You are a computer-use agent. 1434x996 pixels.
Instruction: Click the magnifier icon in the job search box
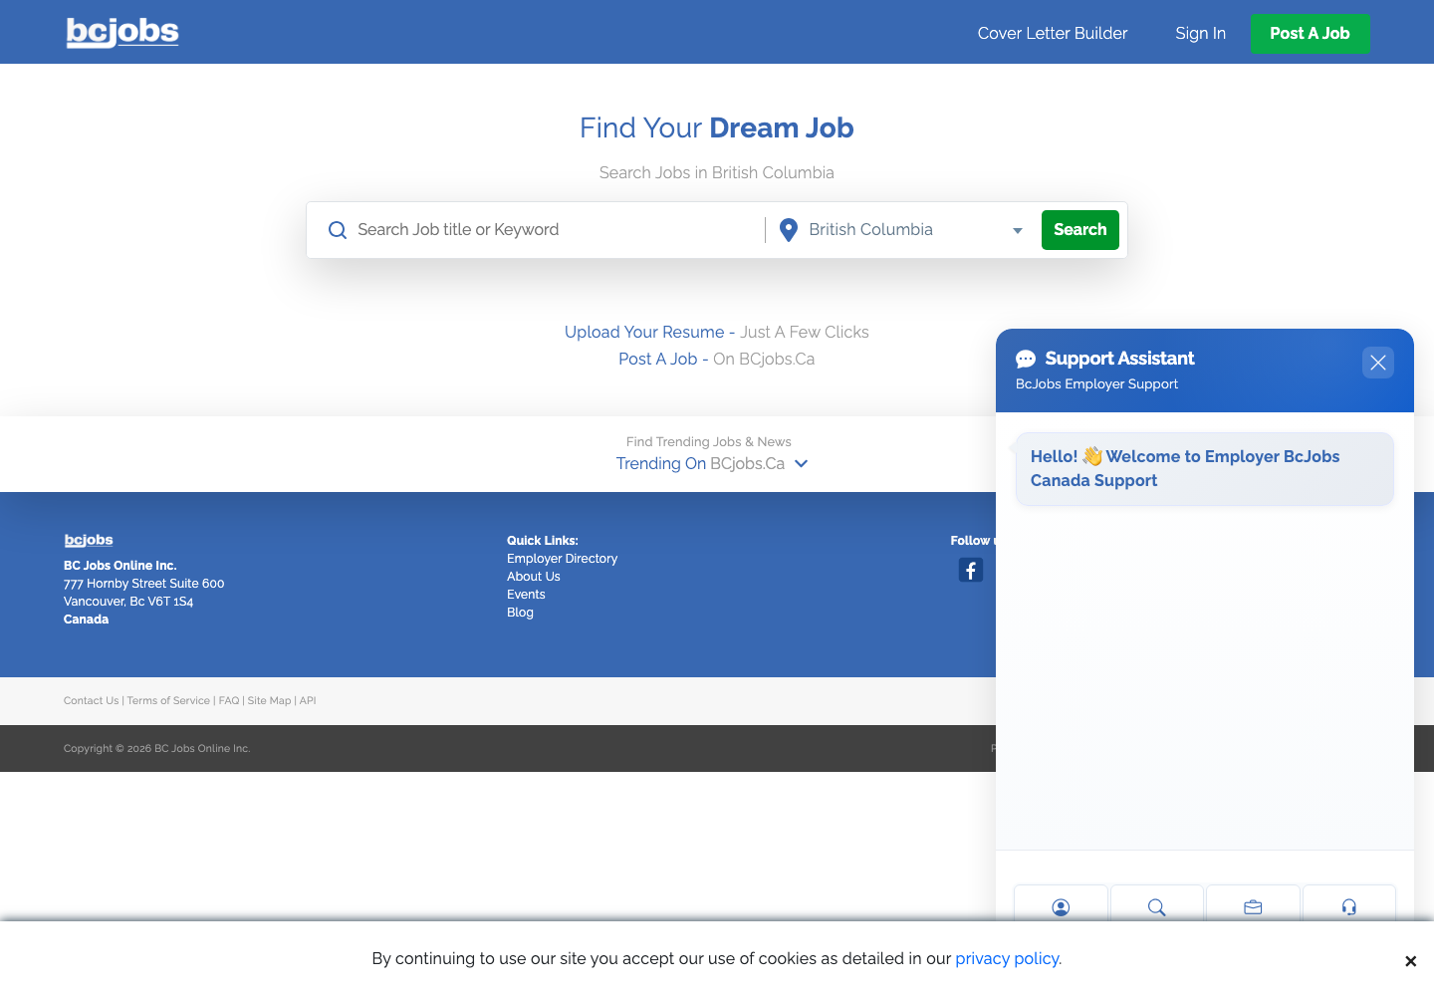click(338, 230)
